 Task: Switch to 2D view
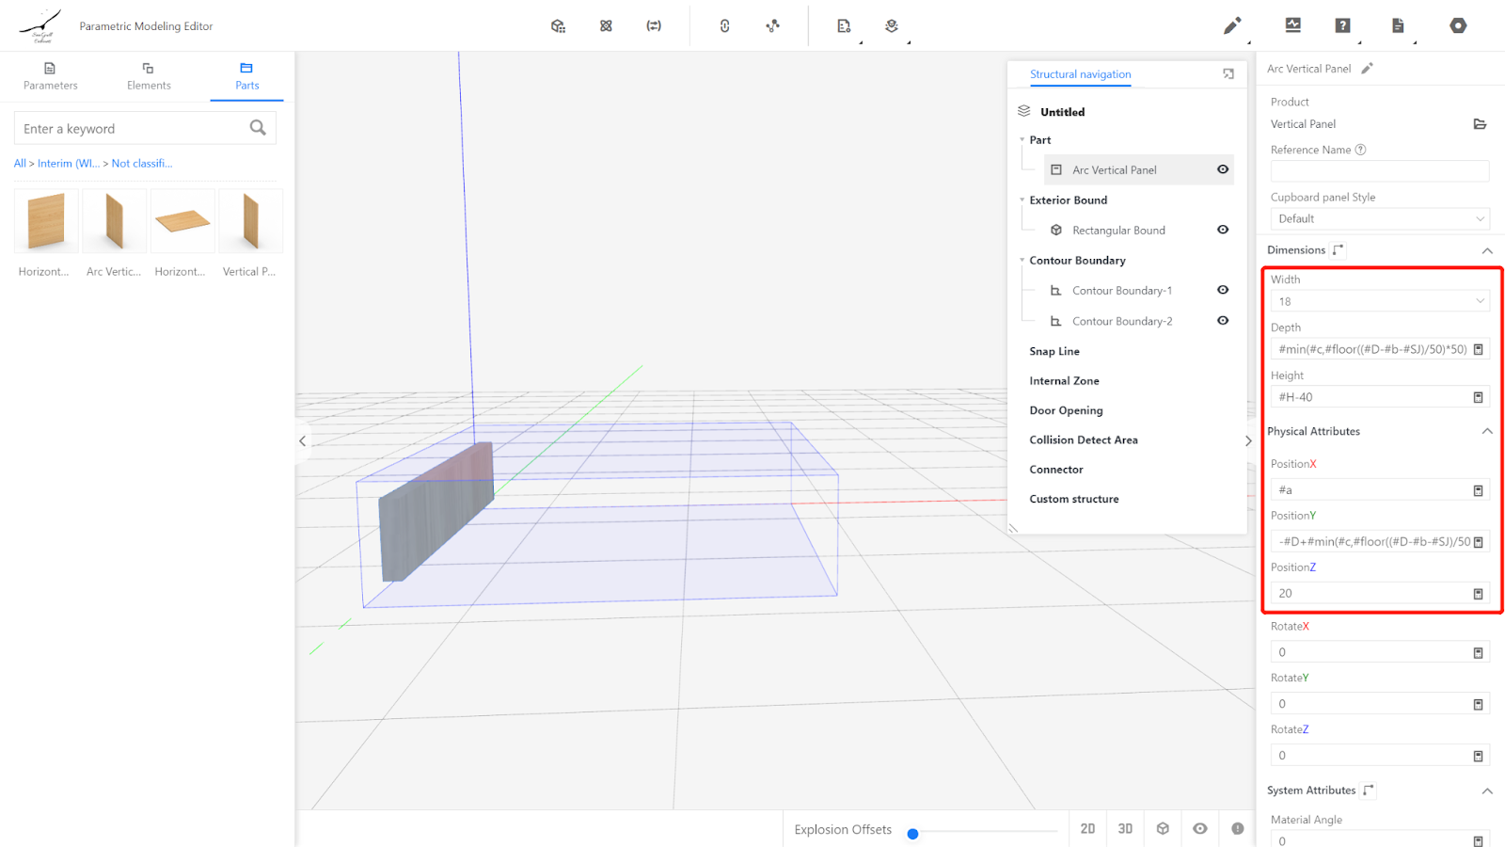1087,828
